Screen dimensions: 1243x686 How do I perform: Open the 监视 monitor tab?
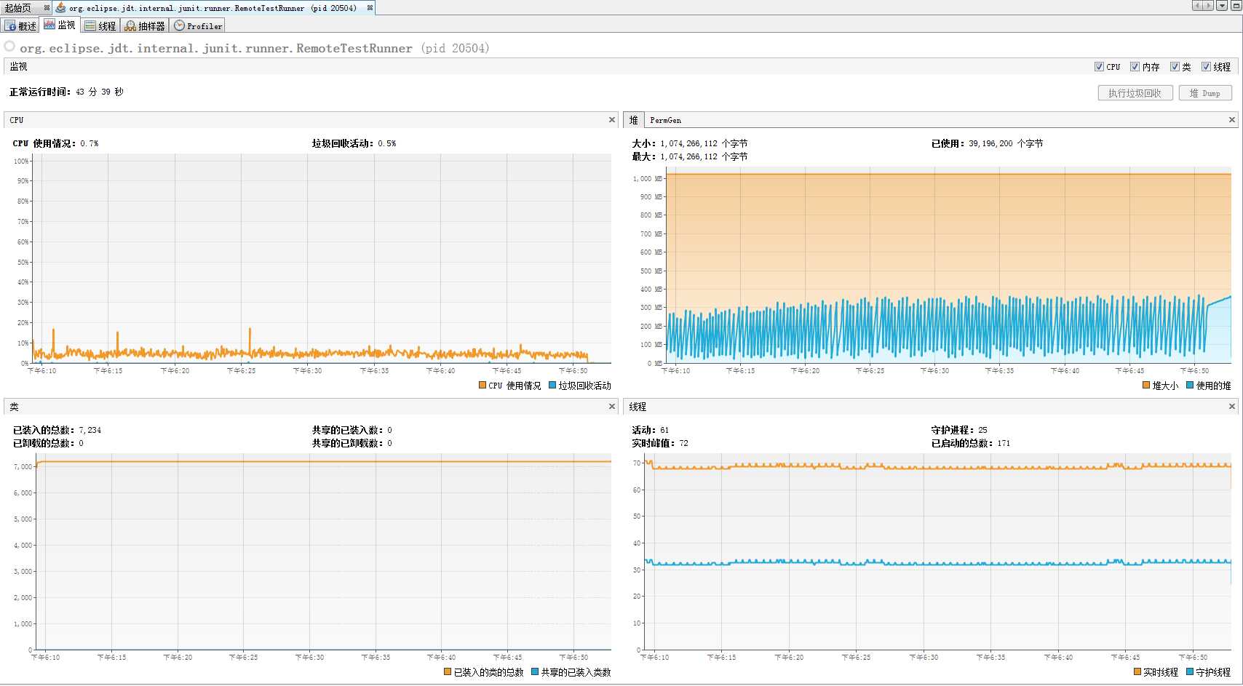[x=60, y=25]
